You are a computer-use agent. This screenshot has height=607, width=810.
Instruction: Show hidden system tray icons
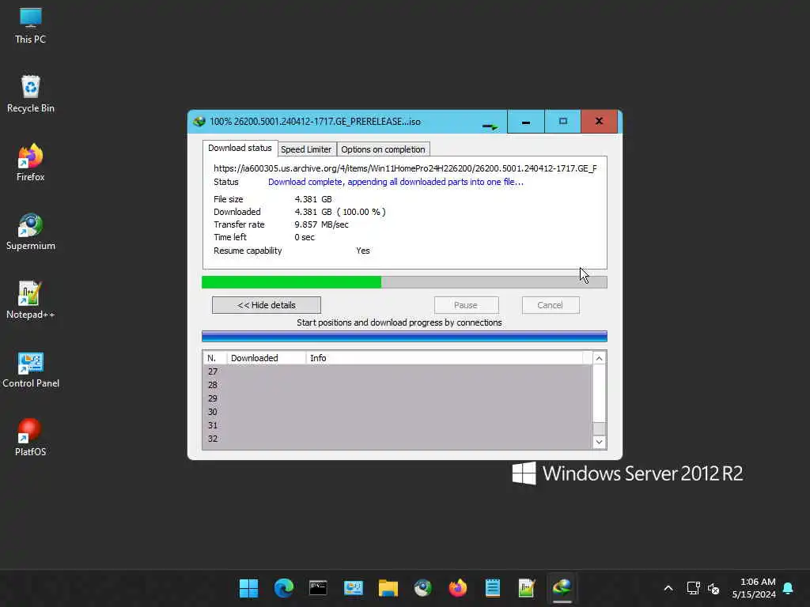pyautogui.click(x=668, y=588)
